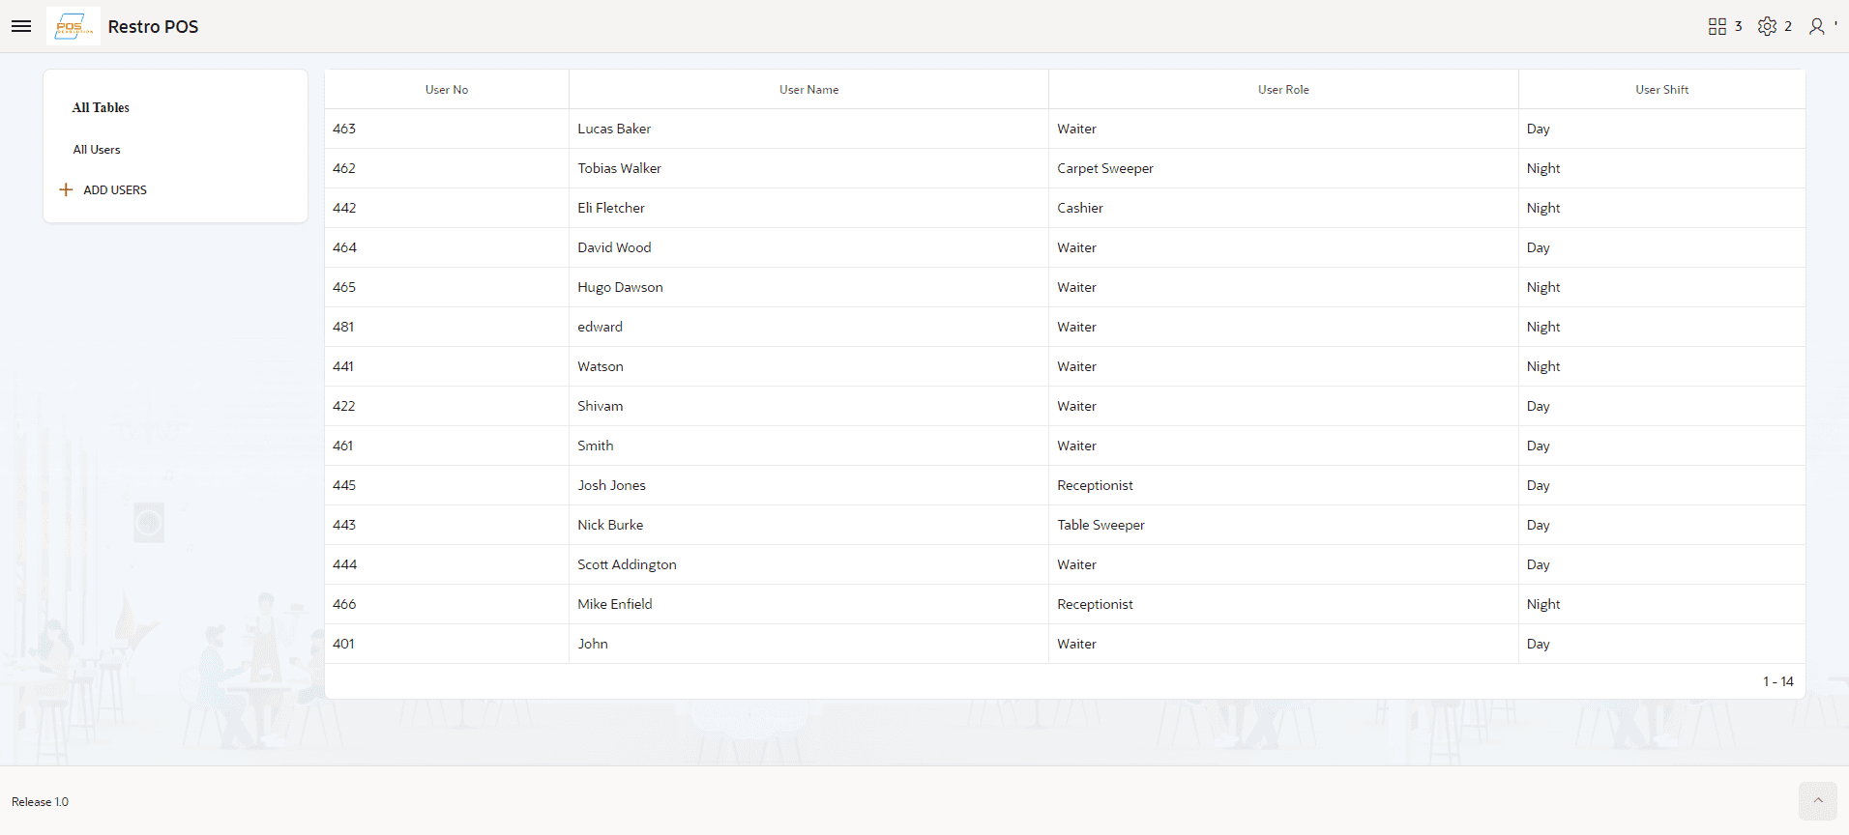This screenshot has height=835, width=1849.
Task: Sort by the User Name column header
Action: click(x=808, y=90)
